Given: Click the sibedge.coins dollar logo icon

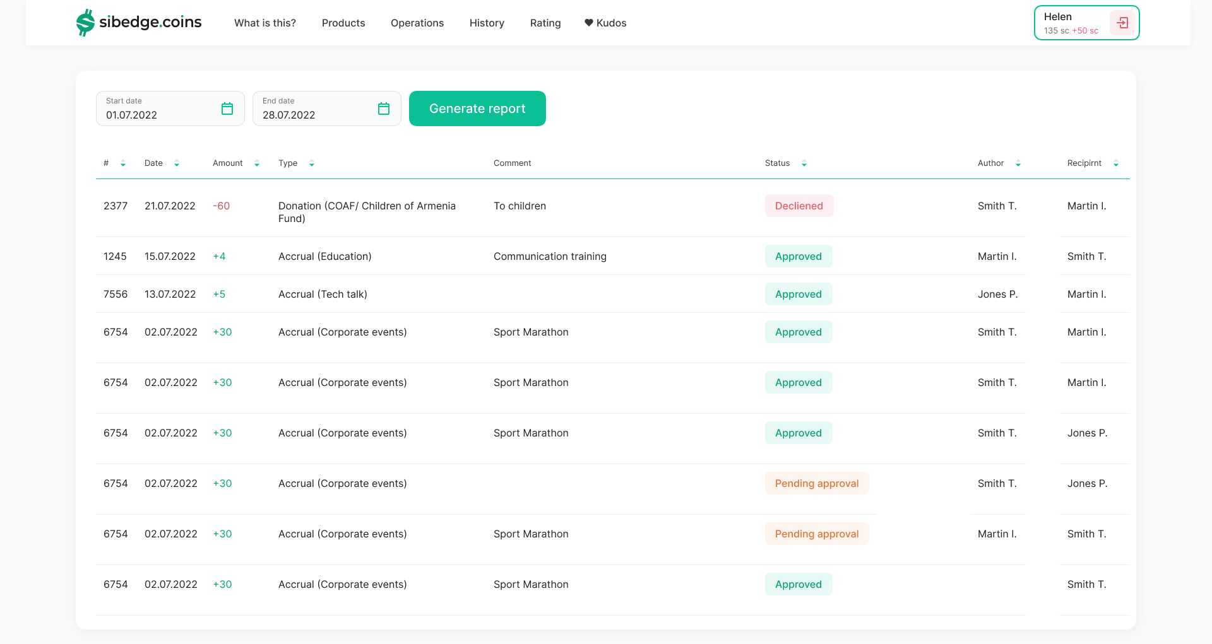Looking at the screenshot, I should (x=85, y=23).
